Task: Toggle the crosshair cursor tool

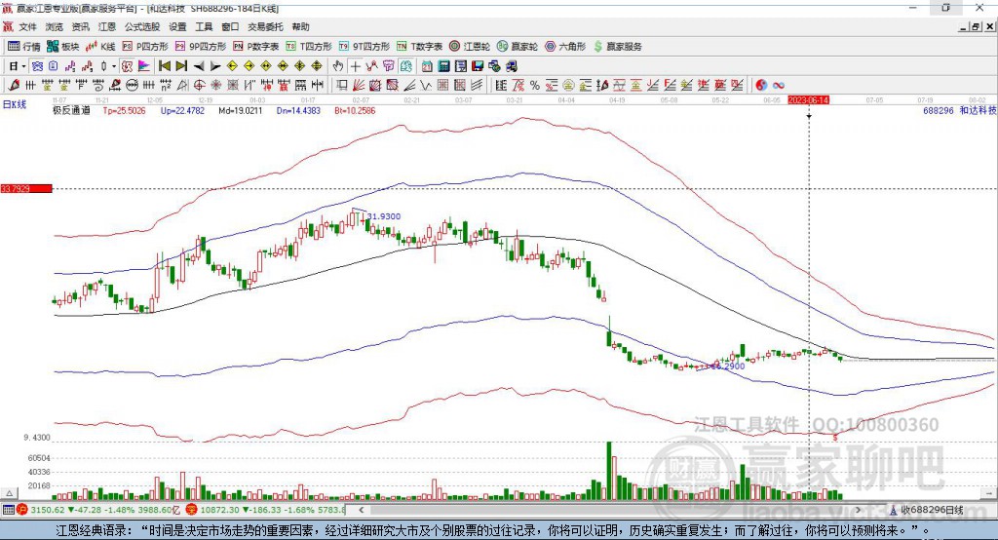Action: 355,66
